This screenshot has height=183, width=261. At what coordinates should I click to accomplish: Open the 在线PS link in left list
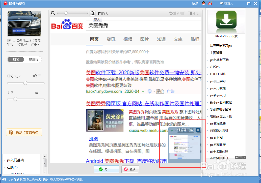(x=12, y=167)
